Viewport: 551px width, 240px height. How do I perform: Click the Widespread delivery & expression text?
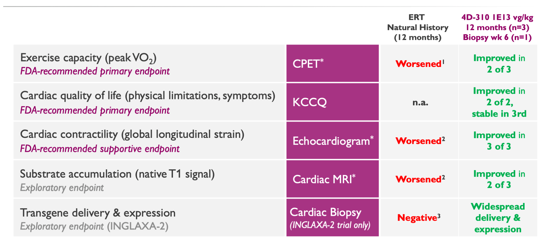[498, 218]
